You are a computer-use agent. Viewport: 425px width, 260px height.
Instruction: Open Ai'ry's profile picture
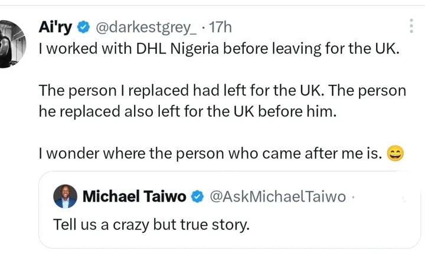(x=11, y=42)
